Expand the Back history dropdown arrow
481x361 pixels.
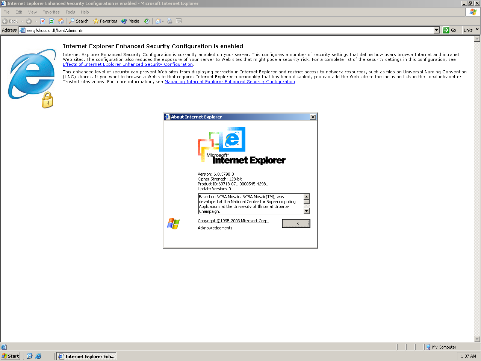22,21
